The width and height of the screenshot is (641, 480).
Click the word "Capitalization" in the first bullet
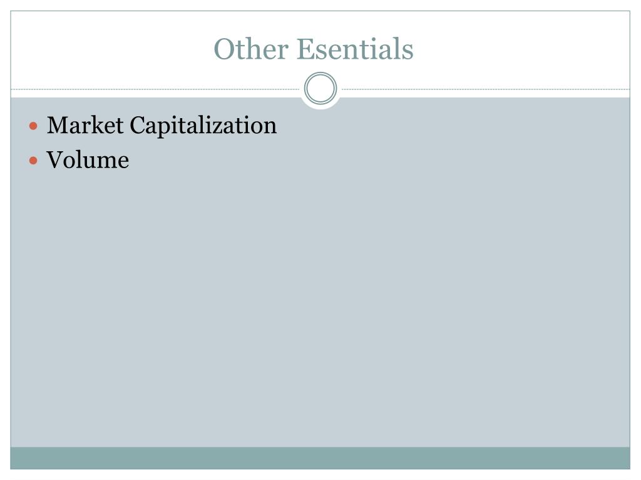click(203, 126)
